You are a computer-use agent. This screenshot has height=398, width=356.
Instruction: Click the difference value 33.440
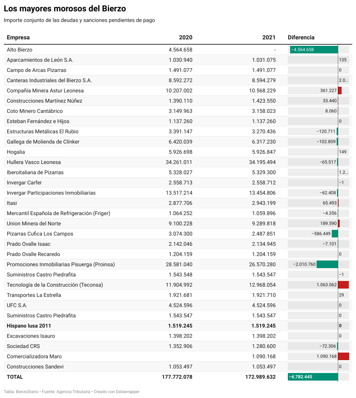click(x=329, y=101)
